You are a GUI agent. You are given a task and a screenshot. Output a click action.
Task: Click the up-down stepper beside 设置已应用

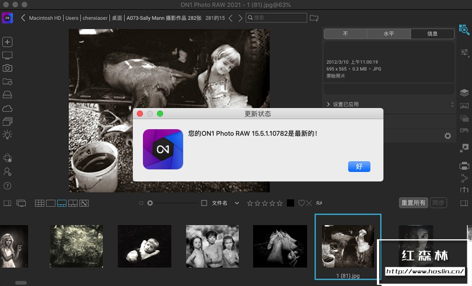click(x=452, y=105)
